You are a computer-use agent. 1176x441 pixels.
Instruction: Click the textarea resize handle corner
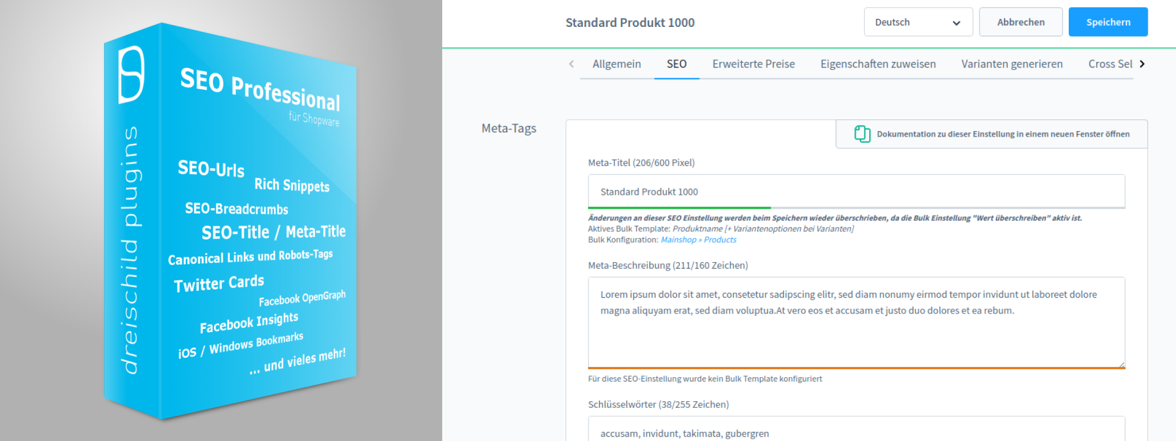tap(1121, 364)
